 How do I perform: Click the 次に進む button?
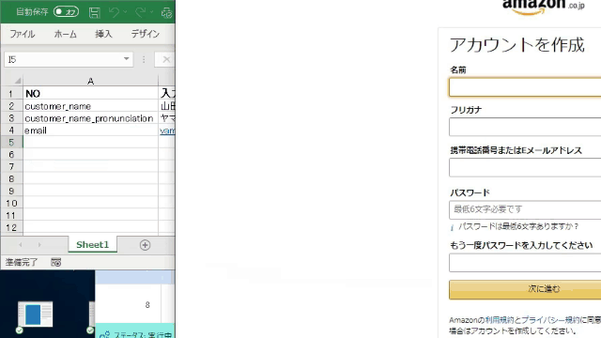click(x=525, y=289)
